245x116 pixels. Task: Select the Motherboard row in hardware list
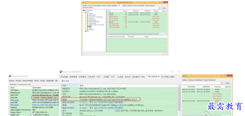(35, 92)
